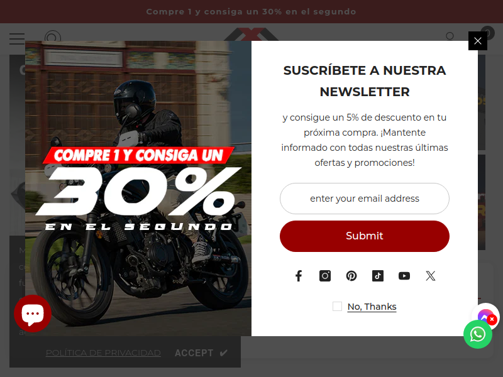Open the red live chat widget

tap(33, 313)
